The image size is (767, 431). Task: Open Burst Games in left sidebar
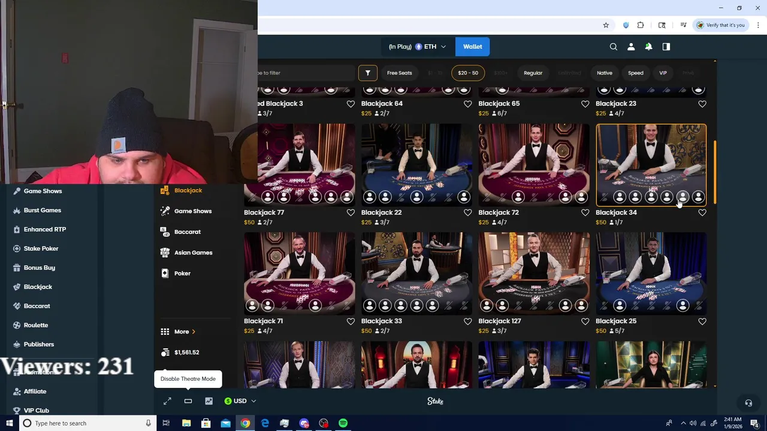pos(42,210)
